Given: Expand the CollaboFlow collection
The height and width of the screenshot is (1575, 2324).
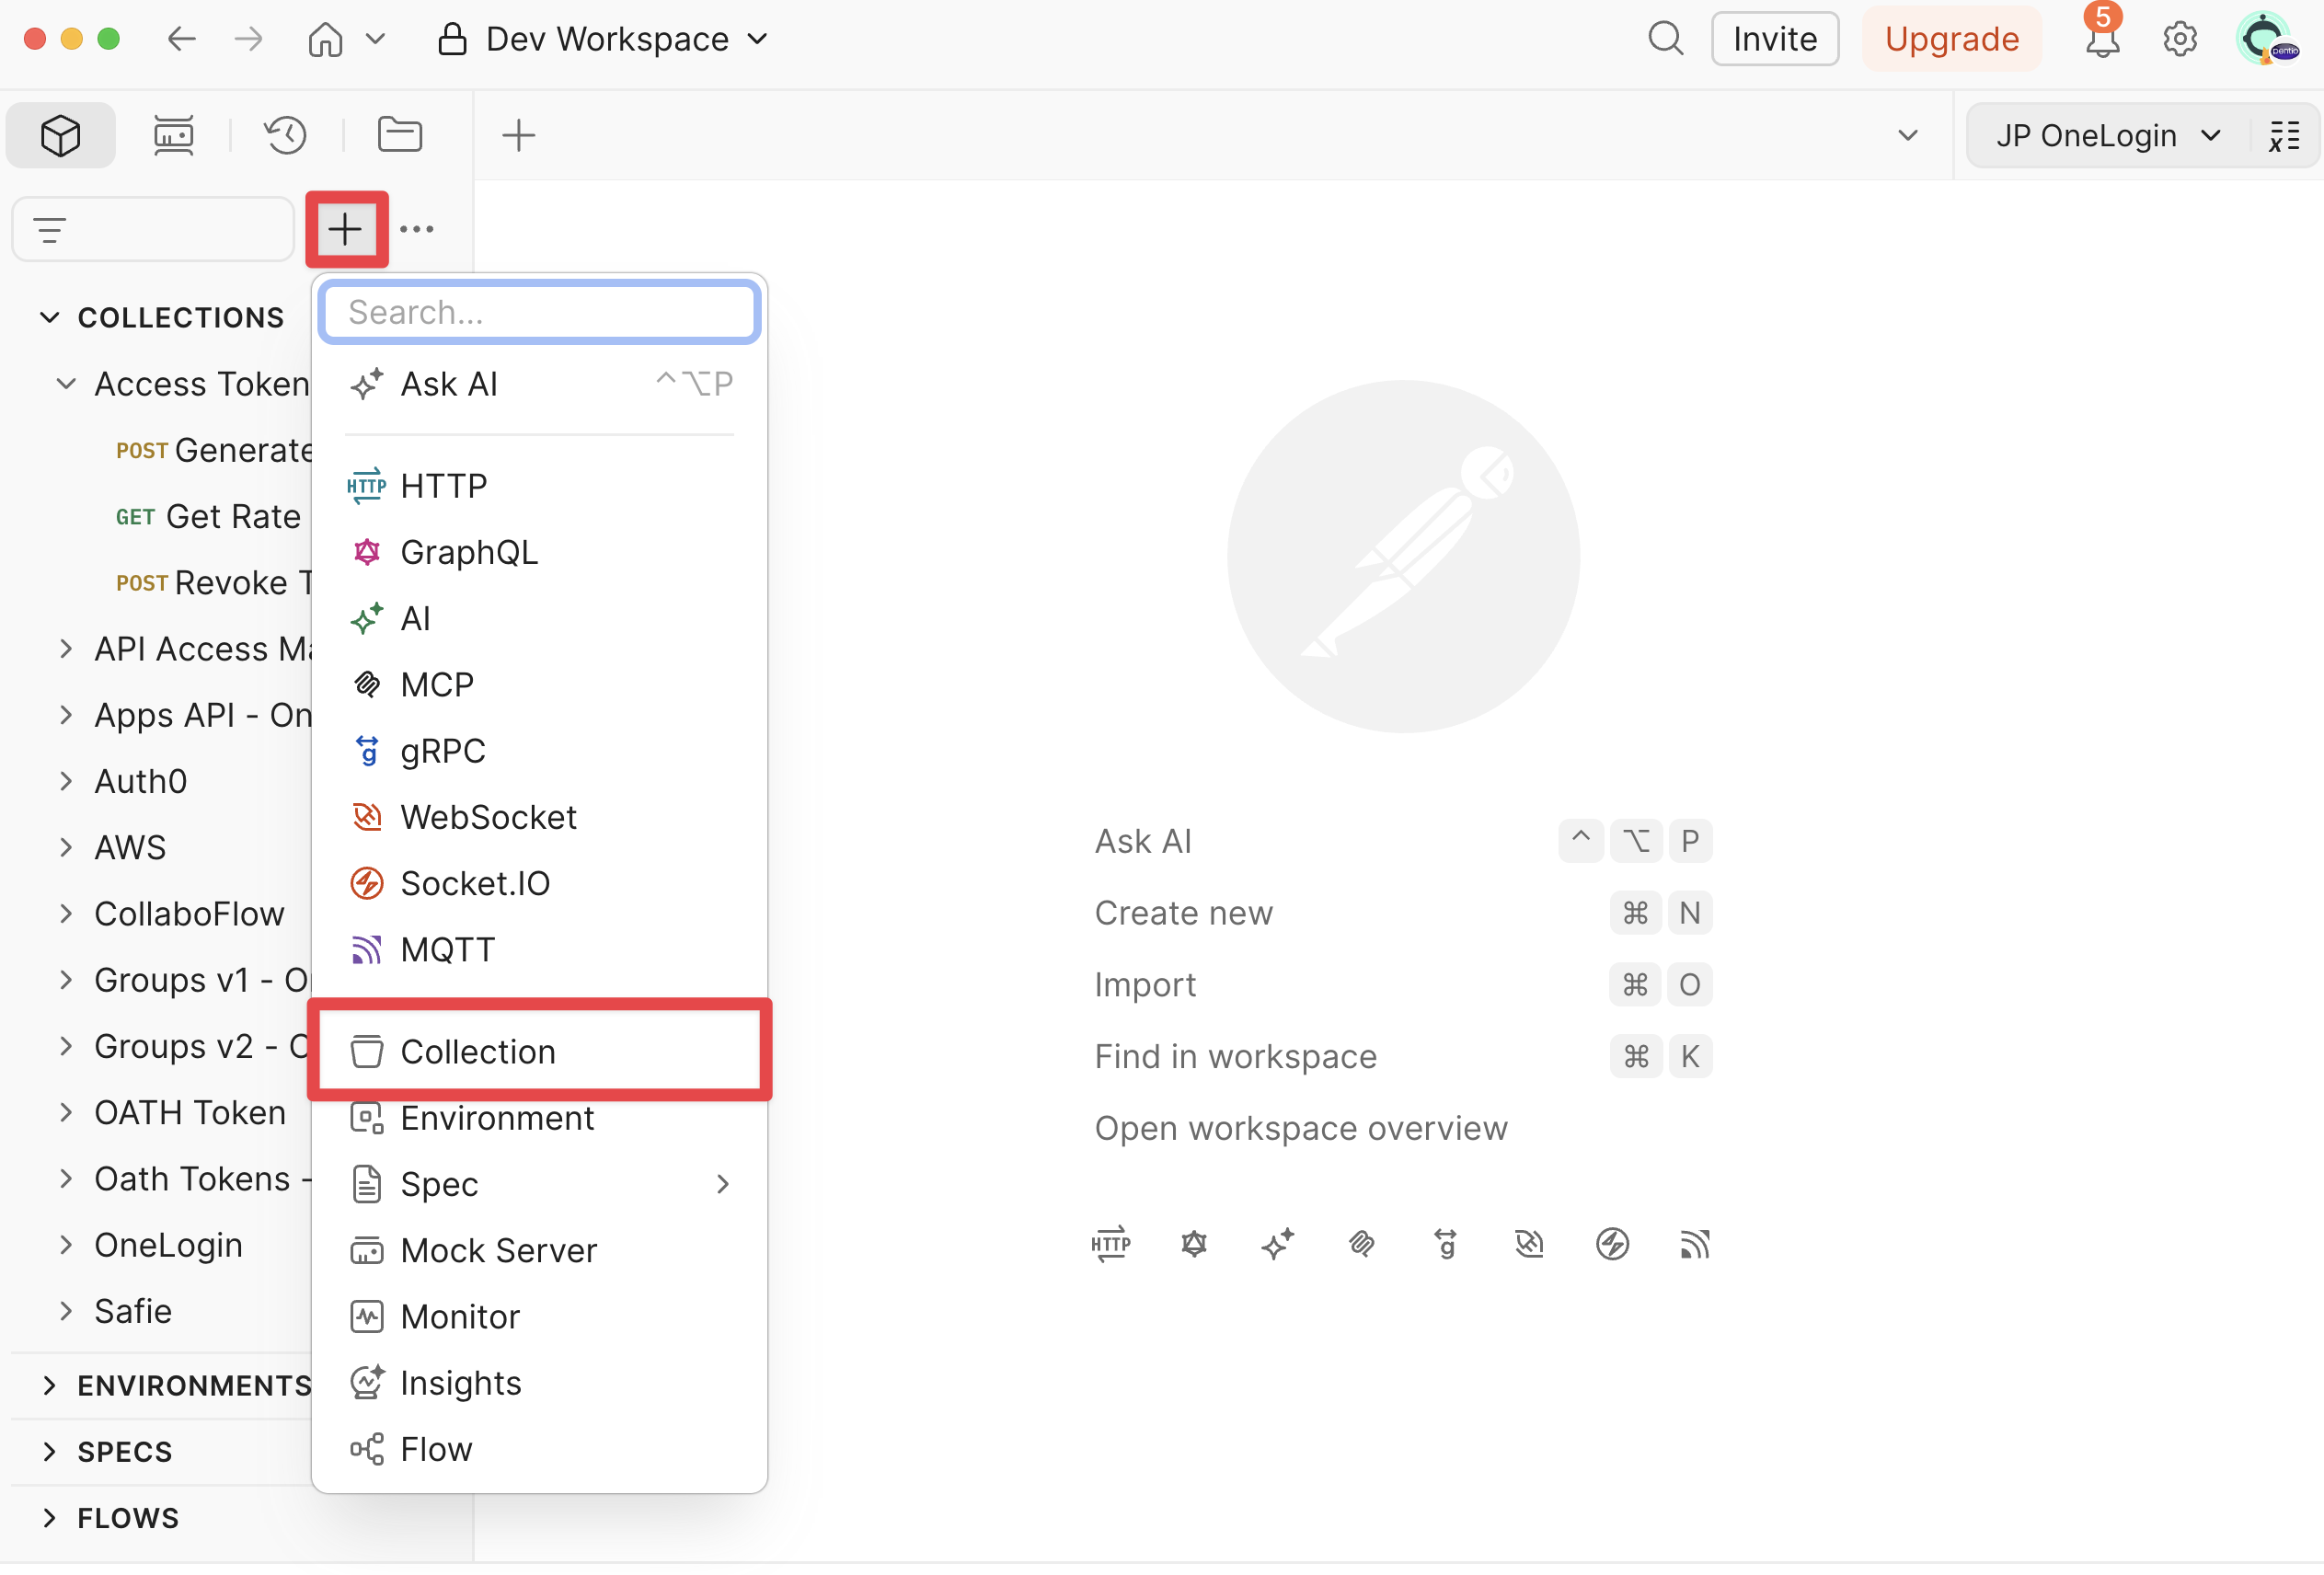Looking at the screenshot, I should point(66,913).
